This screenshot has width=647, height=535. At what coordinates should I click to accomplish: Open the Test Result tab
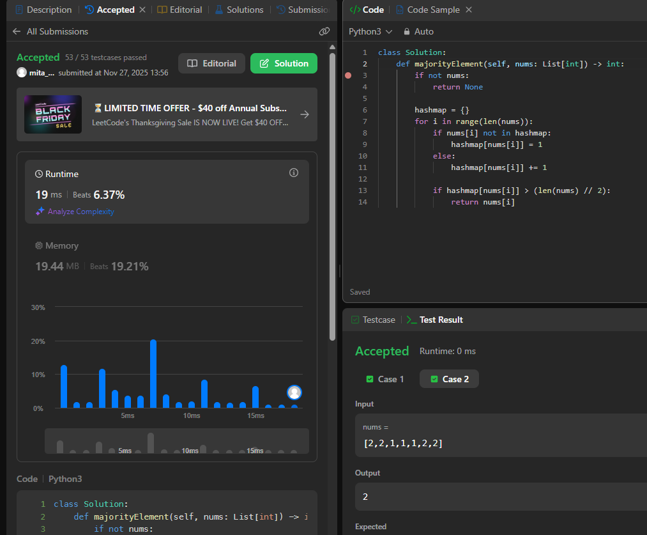[x=435, y=320]
